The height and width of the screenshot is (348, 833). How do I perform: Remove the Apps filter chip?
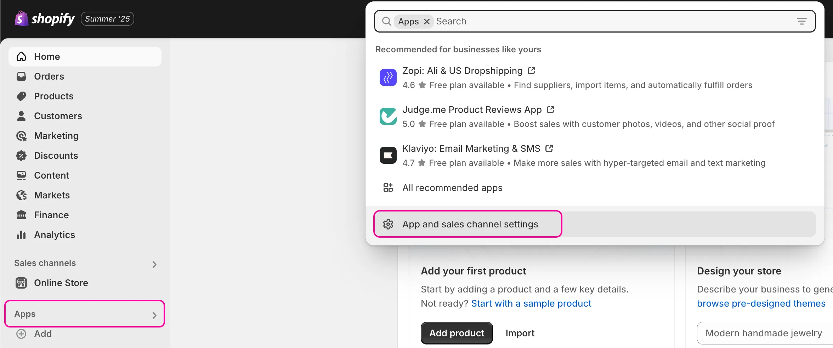(427, 22)
